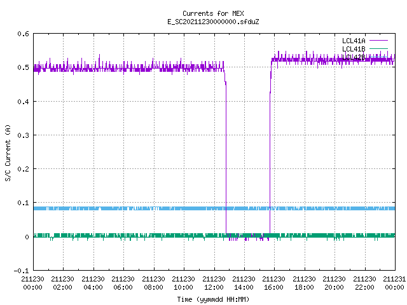Viewport: 407px width, 305px height.
Task: Click the 0.6 y-axis tick label
Action: [23, 34]
